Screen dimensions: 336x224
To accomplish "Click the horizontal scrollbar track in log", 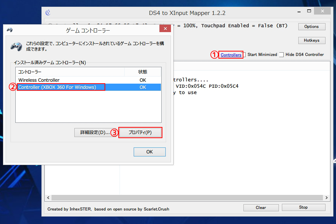I will pyautogui.click(x=187, y=197).
